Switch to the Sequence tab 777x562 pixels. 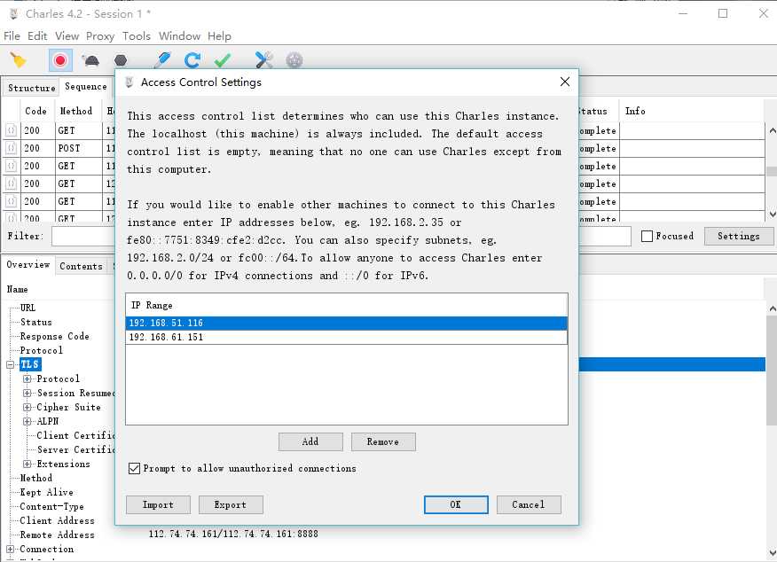click(x=86, y=87)
